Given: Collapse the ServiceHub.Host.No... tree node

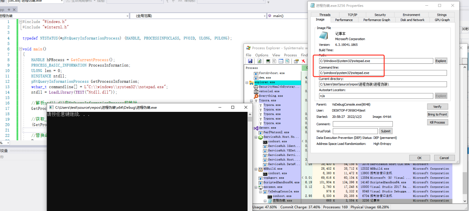Looking at the screenshot, I should pyautogui.click(x=256, y=137).
